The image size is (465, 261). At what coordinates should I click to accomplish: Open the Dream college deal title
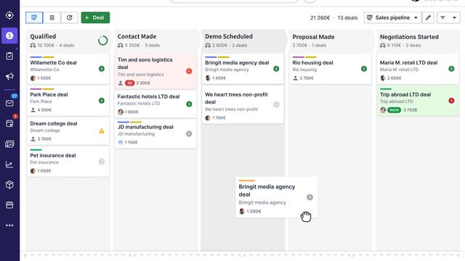pyautogui.click(x=54, y=123)
